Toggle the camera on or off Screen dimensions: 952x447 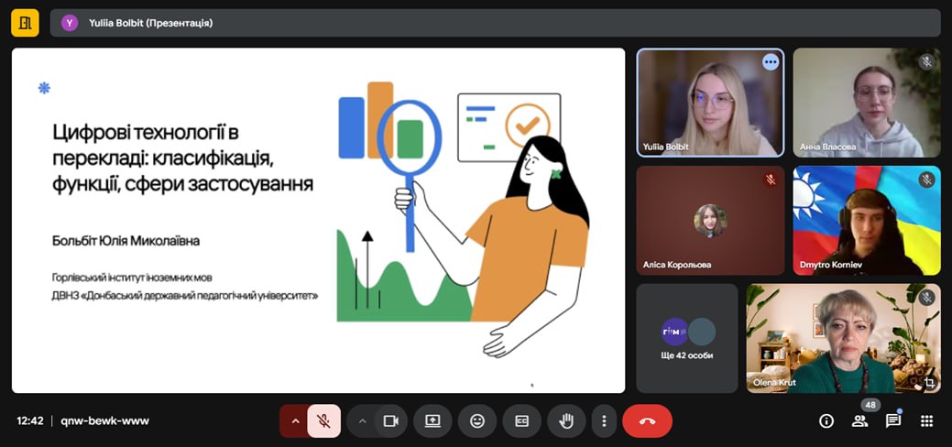(x=391, y=420)
